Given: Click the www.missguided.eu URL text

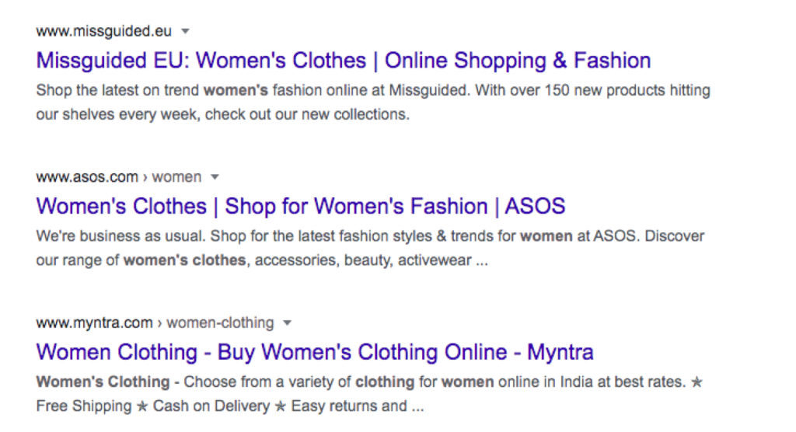Looking at the screenshot, I should pos(103,31).
